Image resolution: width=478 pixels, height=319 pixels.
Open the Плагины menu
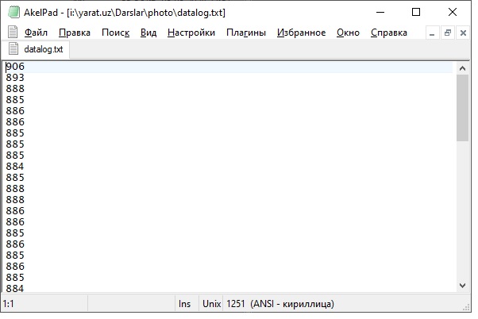[x=246, y=33]
